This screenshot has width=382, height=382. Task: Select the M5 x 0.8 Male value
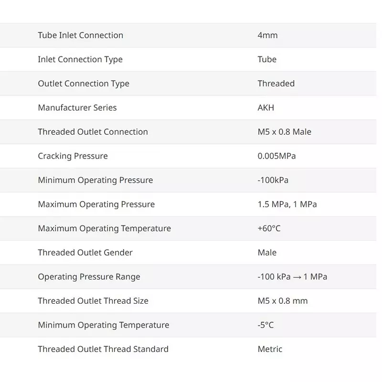pyautogui.click(x=284, y=132)
